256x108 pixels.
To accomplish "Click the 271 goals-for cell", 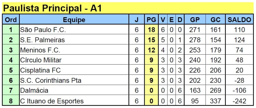I will (195, 30).
